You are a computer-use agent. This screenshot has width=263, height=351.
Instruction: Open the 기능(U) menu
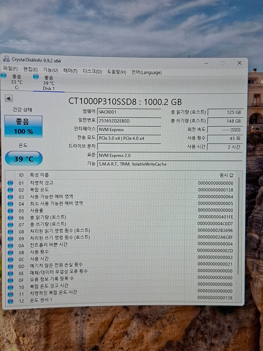pyautogui.click(x=50, y=70)
